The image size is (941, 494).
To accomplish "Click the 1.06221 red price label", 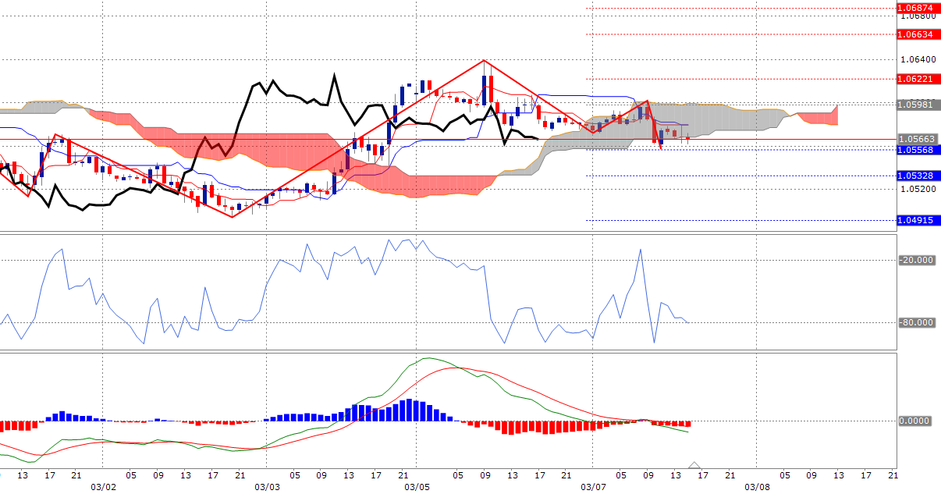I will (916, 79).
